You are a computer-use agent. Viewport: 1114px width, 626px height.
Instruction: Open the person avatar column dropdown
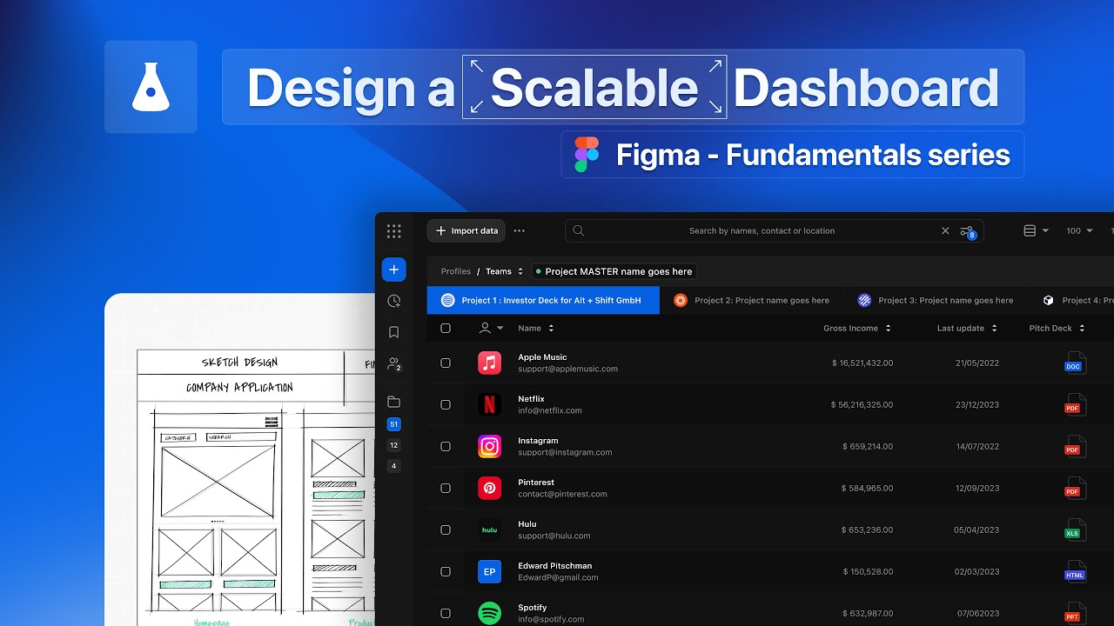click(491, 329)
